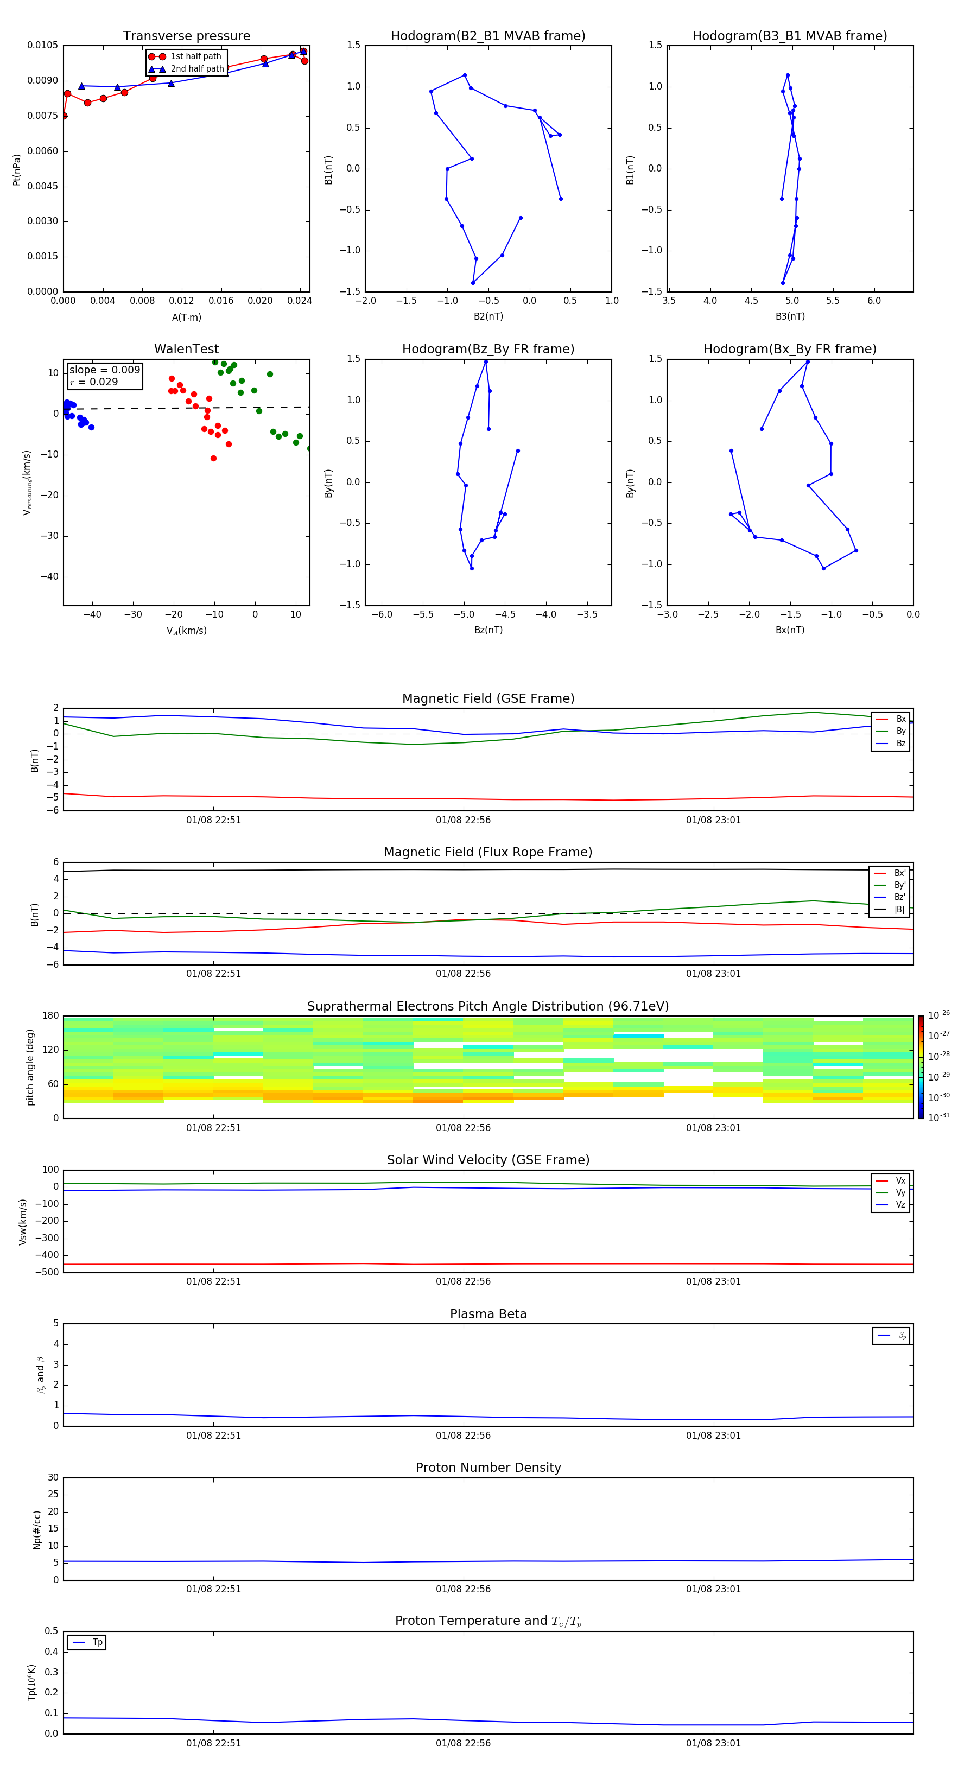
Task: Click the "Hodogram(Bz_By FR frame)" title
Action: click(x=488, y=349)
